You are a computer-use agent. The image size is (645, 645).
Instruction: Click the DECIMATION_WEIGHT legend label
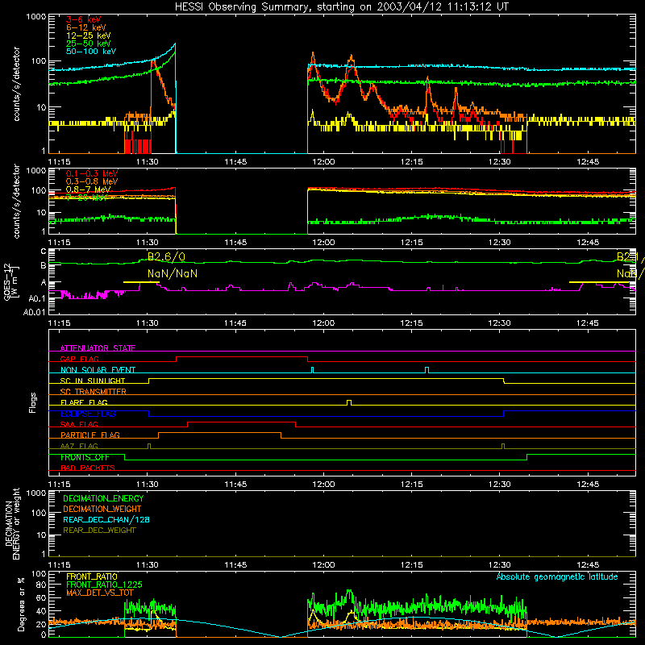[x=102, y=509]
